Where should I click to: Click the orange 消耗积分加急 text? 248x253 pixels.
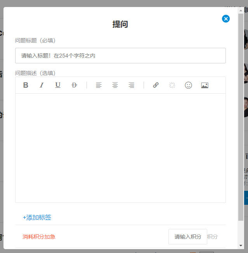click(39, 237)
